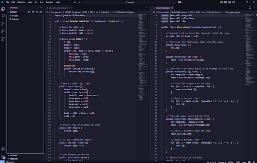Open Explorer views and more actions menu

40,8
